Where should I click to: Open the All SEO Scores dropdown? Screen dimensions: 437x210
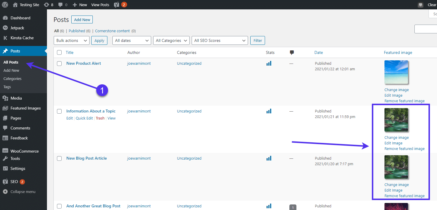pyautogui.click(x=219, y=40)
